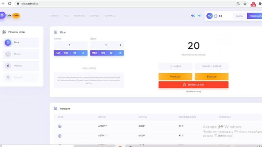
Task: Open the red OFF extension icon
Action: (253, 4)
